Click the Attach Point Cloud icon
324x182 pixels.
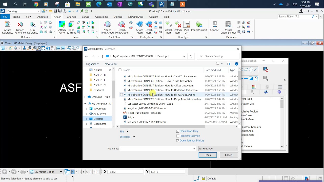pyautogui.click(x=107, y=28)
